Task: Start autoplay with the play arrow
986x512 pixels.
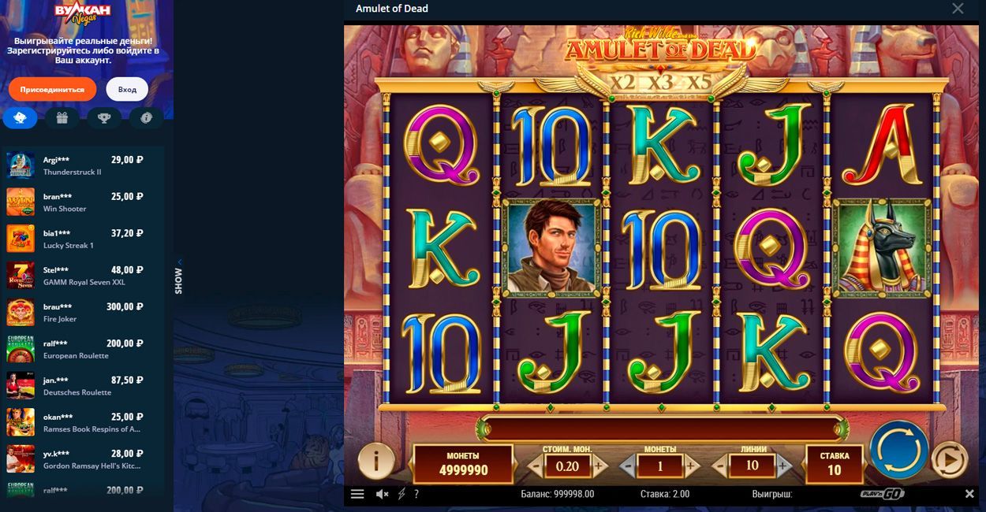Action: tap(949, 459)
